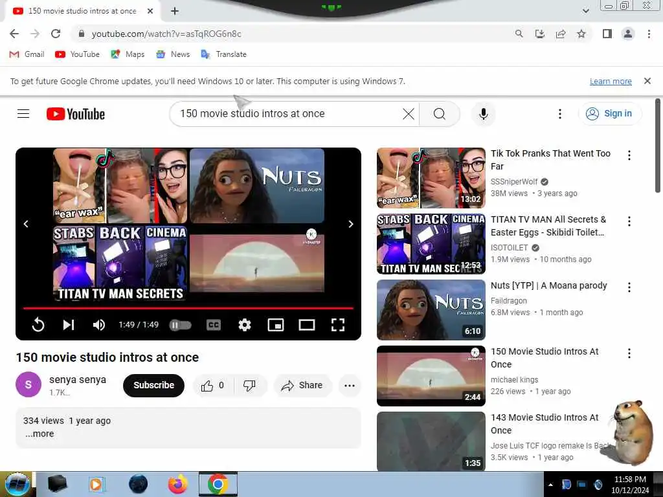Show previous end-screen suggestions arrow
The width and height of the screenshot is (663, 497).
point(26,224)
